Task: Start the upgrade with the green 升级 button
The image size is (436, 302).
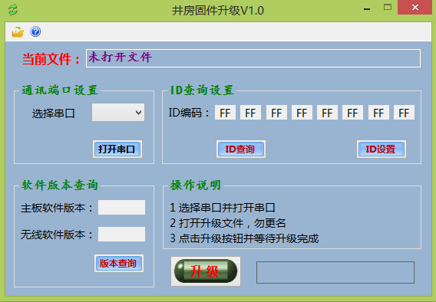Action: 206,271
